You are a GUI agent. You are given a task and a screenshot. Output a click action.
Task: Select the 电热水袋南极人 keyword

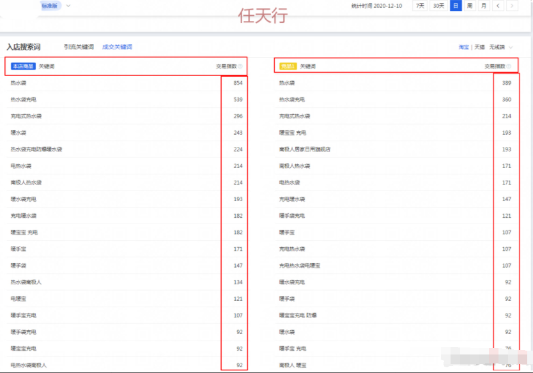pos(29,365)
